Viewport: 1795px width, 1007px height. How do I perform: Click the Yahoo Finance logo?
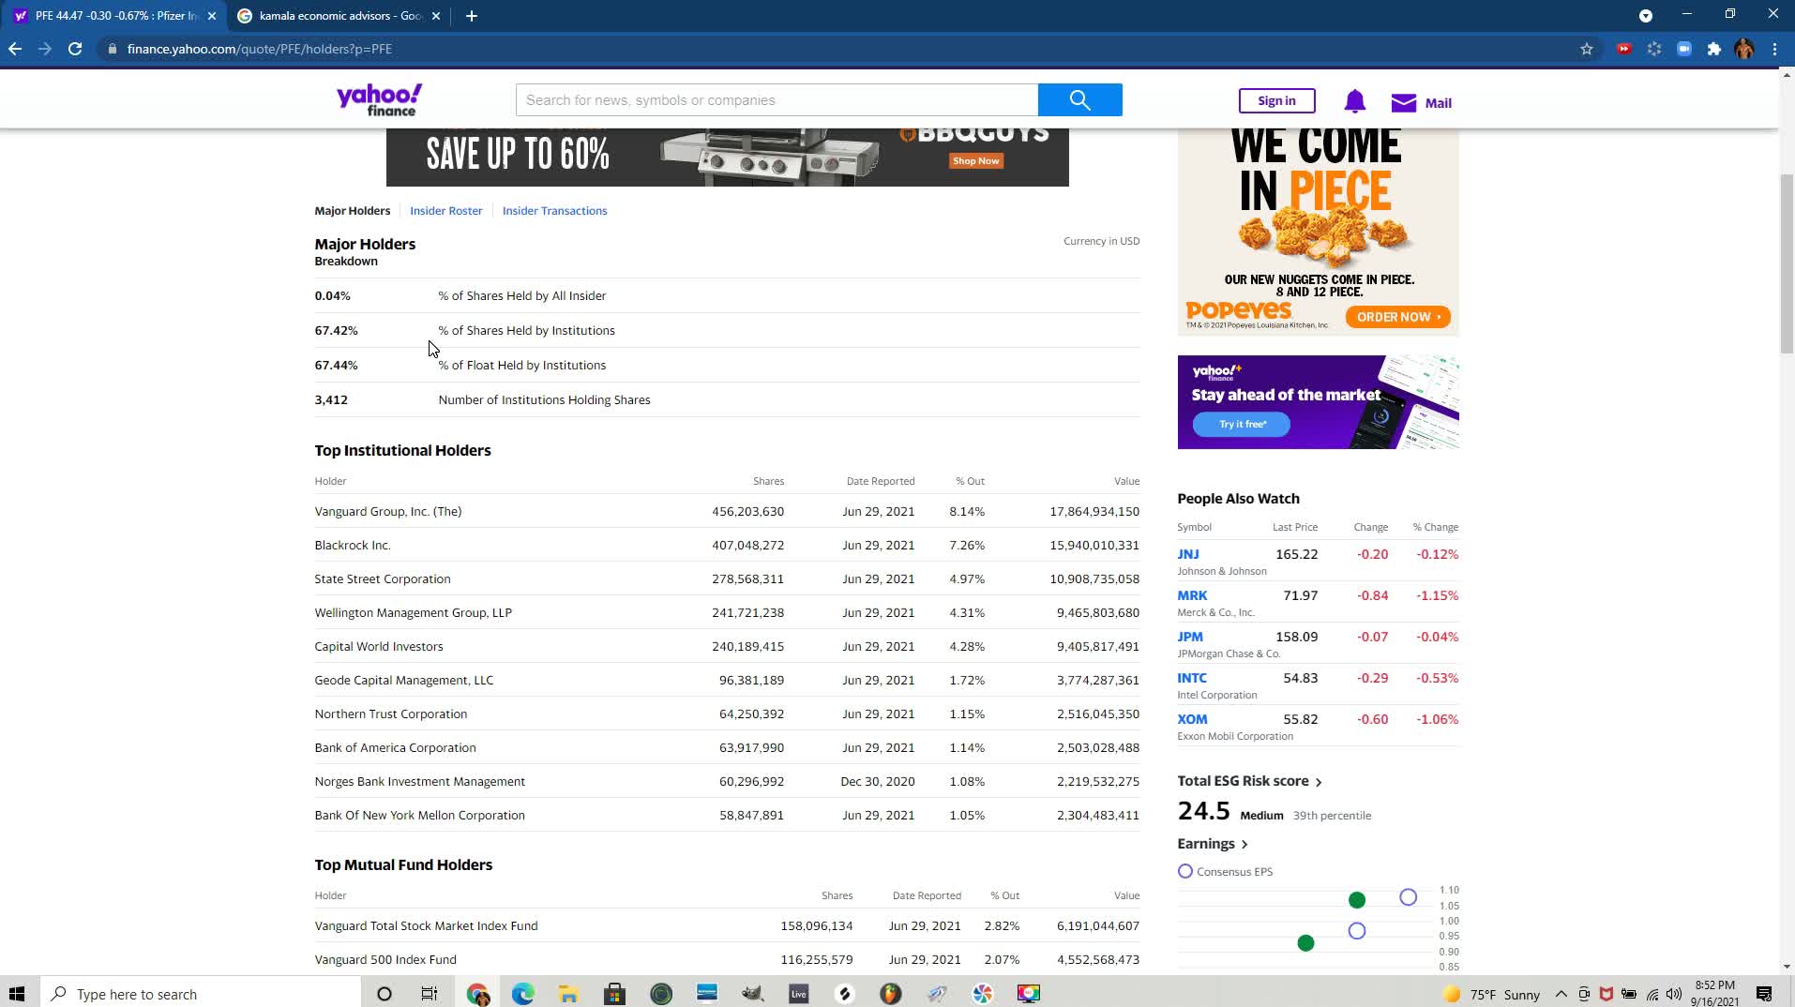tap(379, 99)
